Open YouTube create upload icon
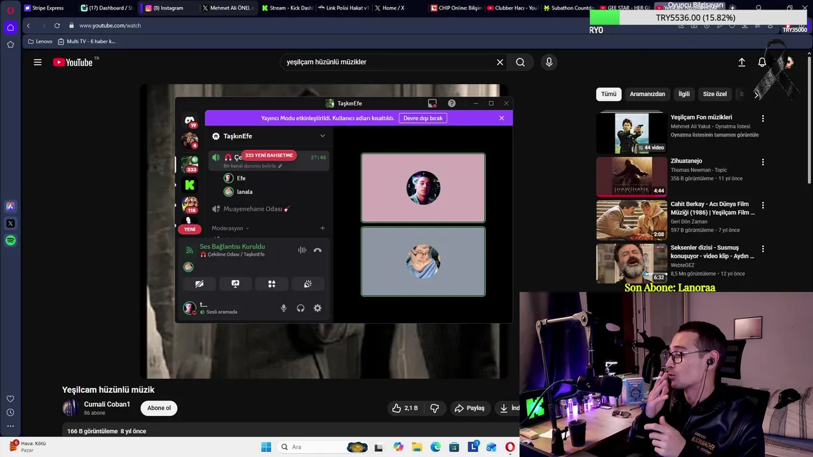The height and width of the screenshot is (457, 813). pyautogui.click(x=742, y=62)
